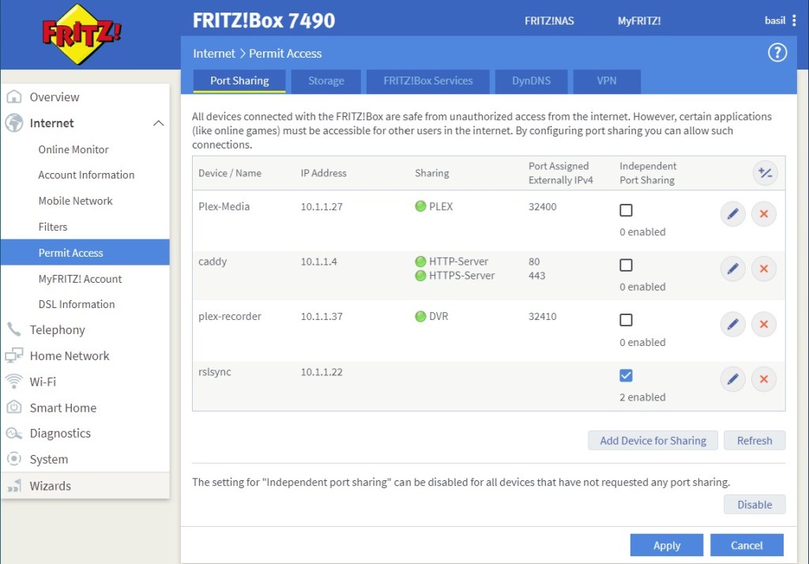809x564 pixels.
Task: Switch to the Port Sharing tab
Action: tap(239, 81)
